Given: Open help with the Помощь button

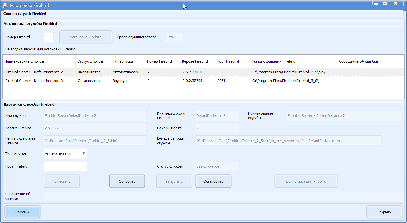Looking at the screenshot, I should click(22, 212).
